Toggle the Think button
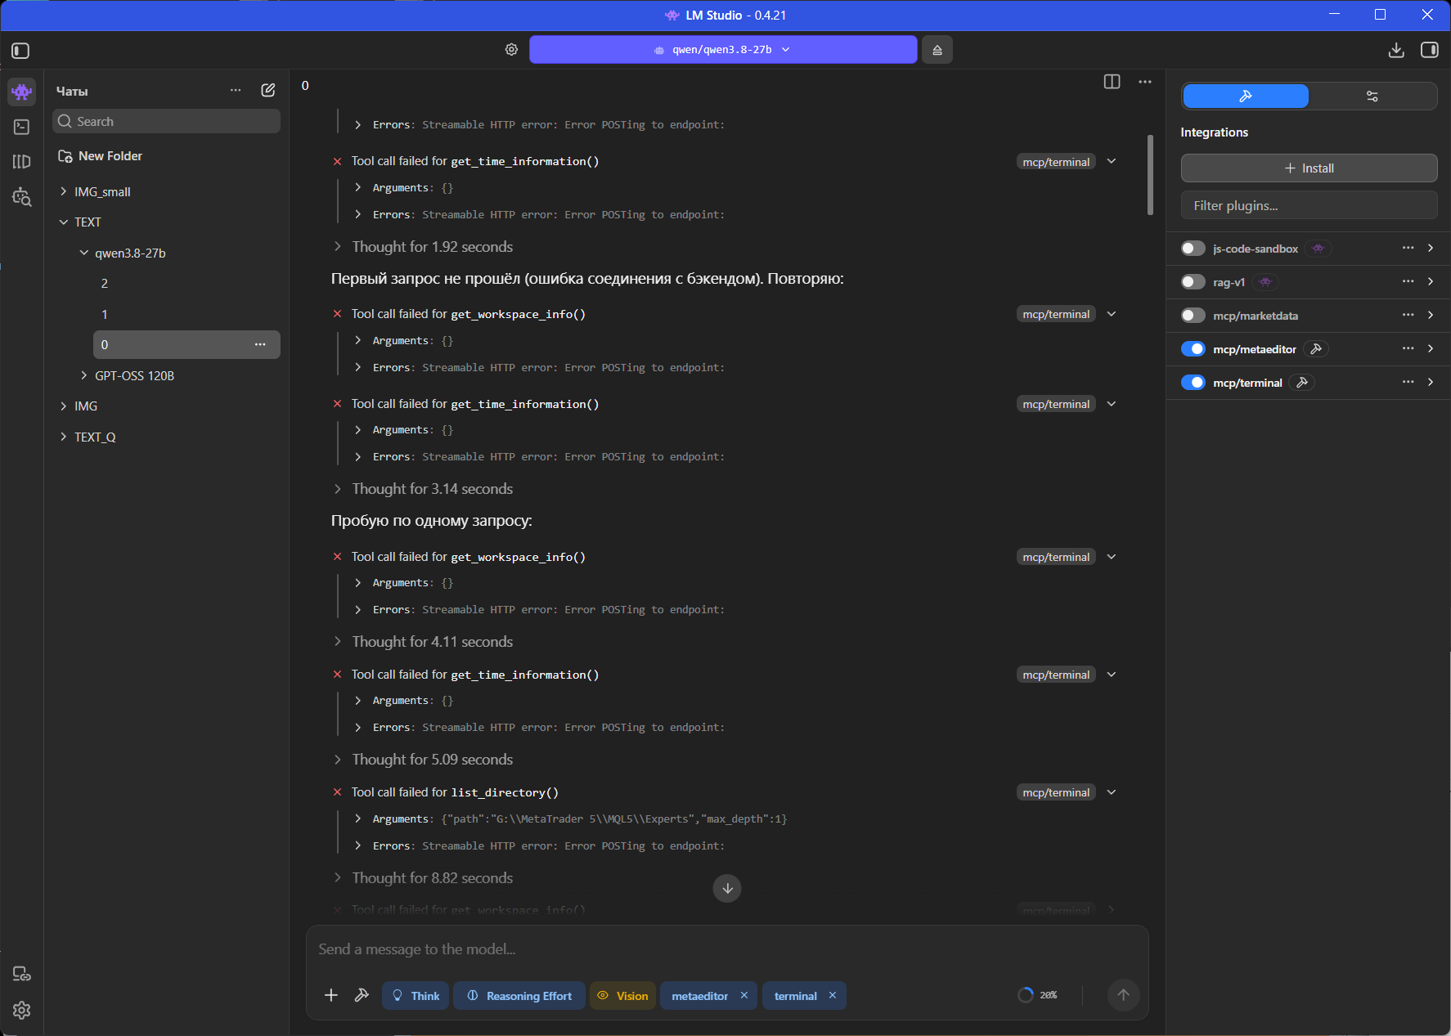 416,996
